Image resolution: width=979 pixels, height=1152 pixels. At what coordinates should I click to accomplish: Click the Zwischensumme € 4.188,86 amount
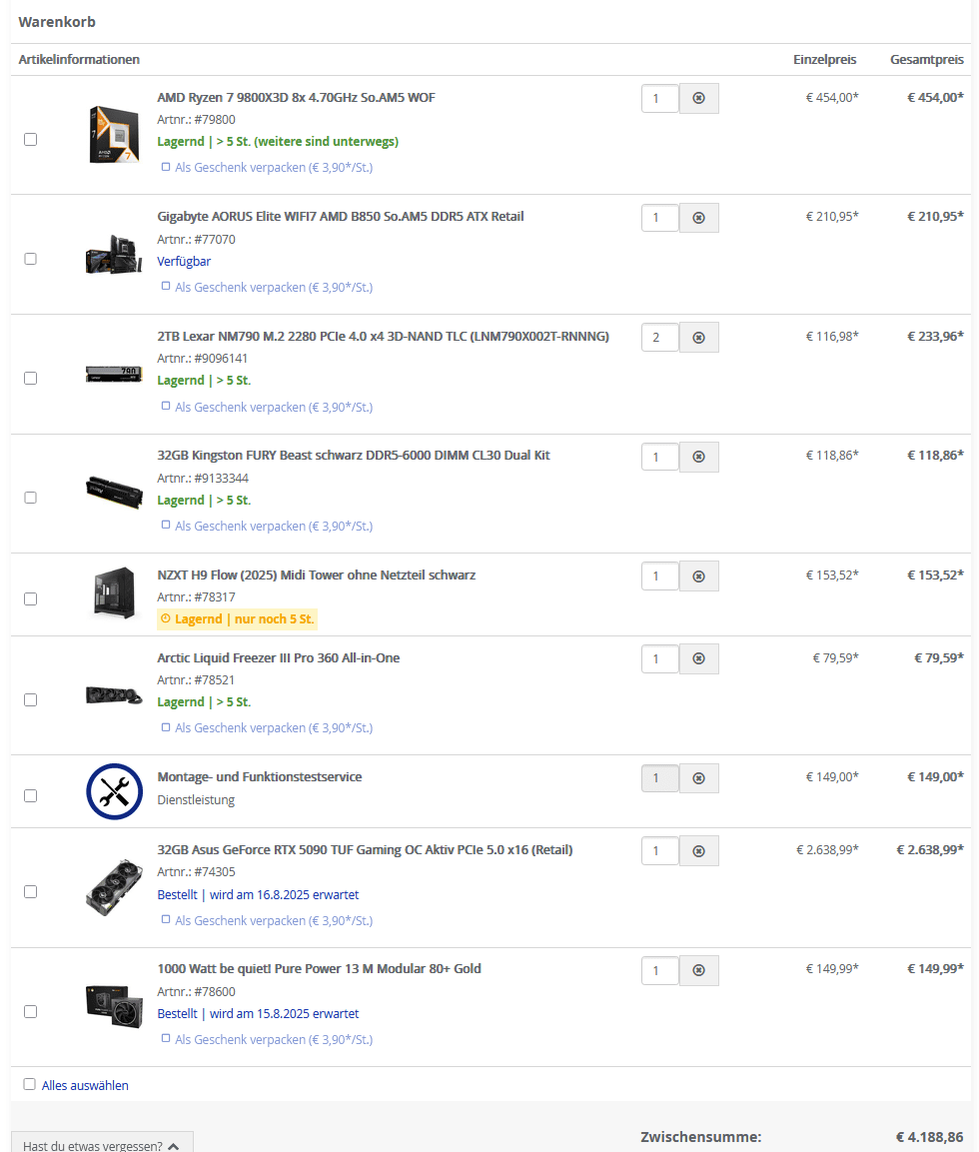(929, 1137)
